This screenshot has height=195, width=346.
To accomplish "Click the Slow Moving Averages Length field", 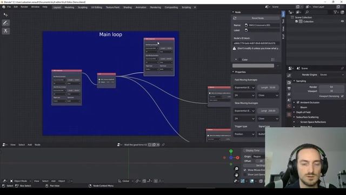I will click(x=268, y=110).
